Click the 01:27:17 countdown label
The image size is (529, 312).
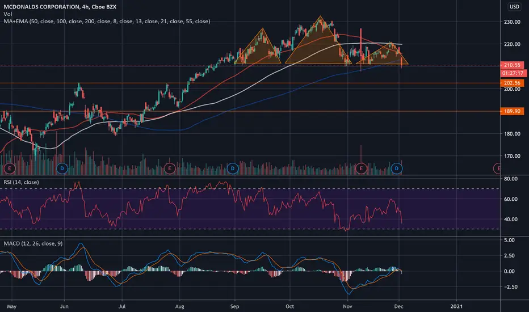point(513,73)
